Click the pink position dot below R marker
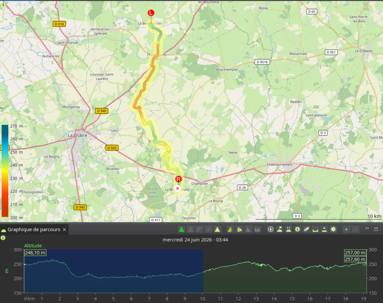 [178, 188]
